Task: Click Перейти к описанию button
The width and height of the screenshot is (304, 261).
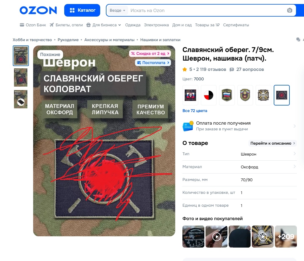Action: tap(273, 143)
